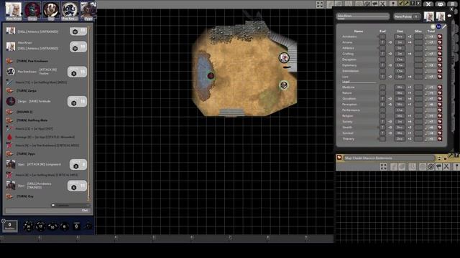Pick up the d10 die

[x=52, y=226]
